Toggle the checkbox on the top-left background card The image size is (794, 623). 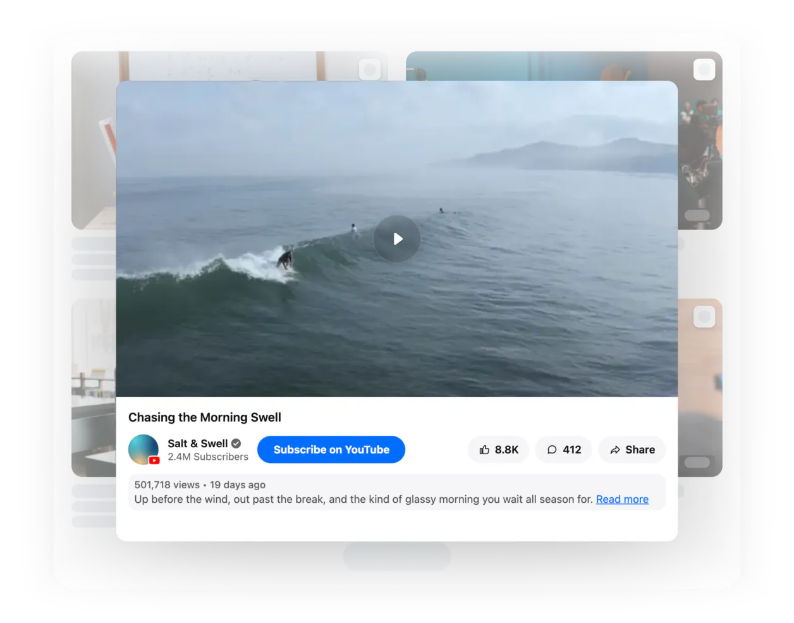[x=370, y=69]
